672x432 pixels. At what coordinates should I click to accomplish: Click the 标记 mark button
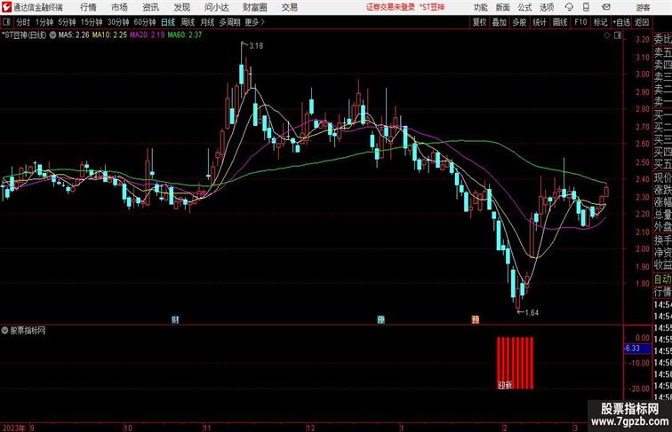[x=600, y=22]
